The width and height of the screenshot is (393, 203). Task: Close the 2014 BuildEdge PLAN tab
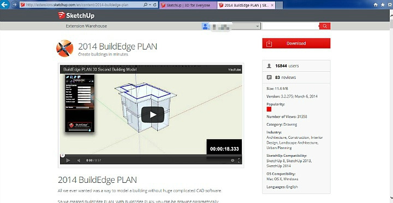tap(272, 5)
